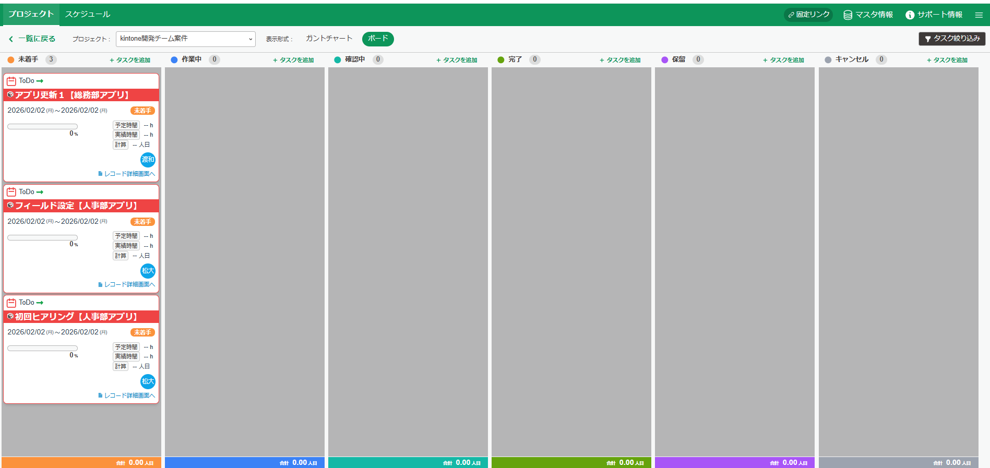The width and height of the screenshot is (990, 468).
Task: Open 初回ヒアリング【人事部アプリ】 task title
Action: pyautogui.click(x=76, y=317)
